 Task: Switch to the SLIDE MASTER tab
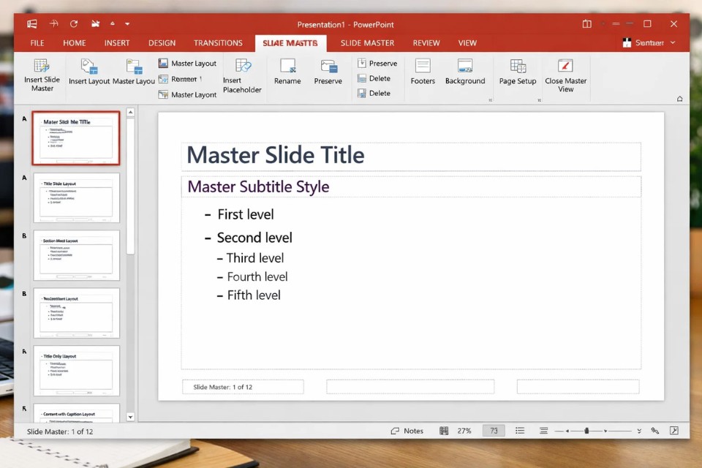coord(367,42)
